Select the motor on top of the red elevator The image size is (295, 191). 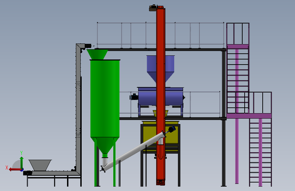point(153,8)
